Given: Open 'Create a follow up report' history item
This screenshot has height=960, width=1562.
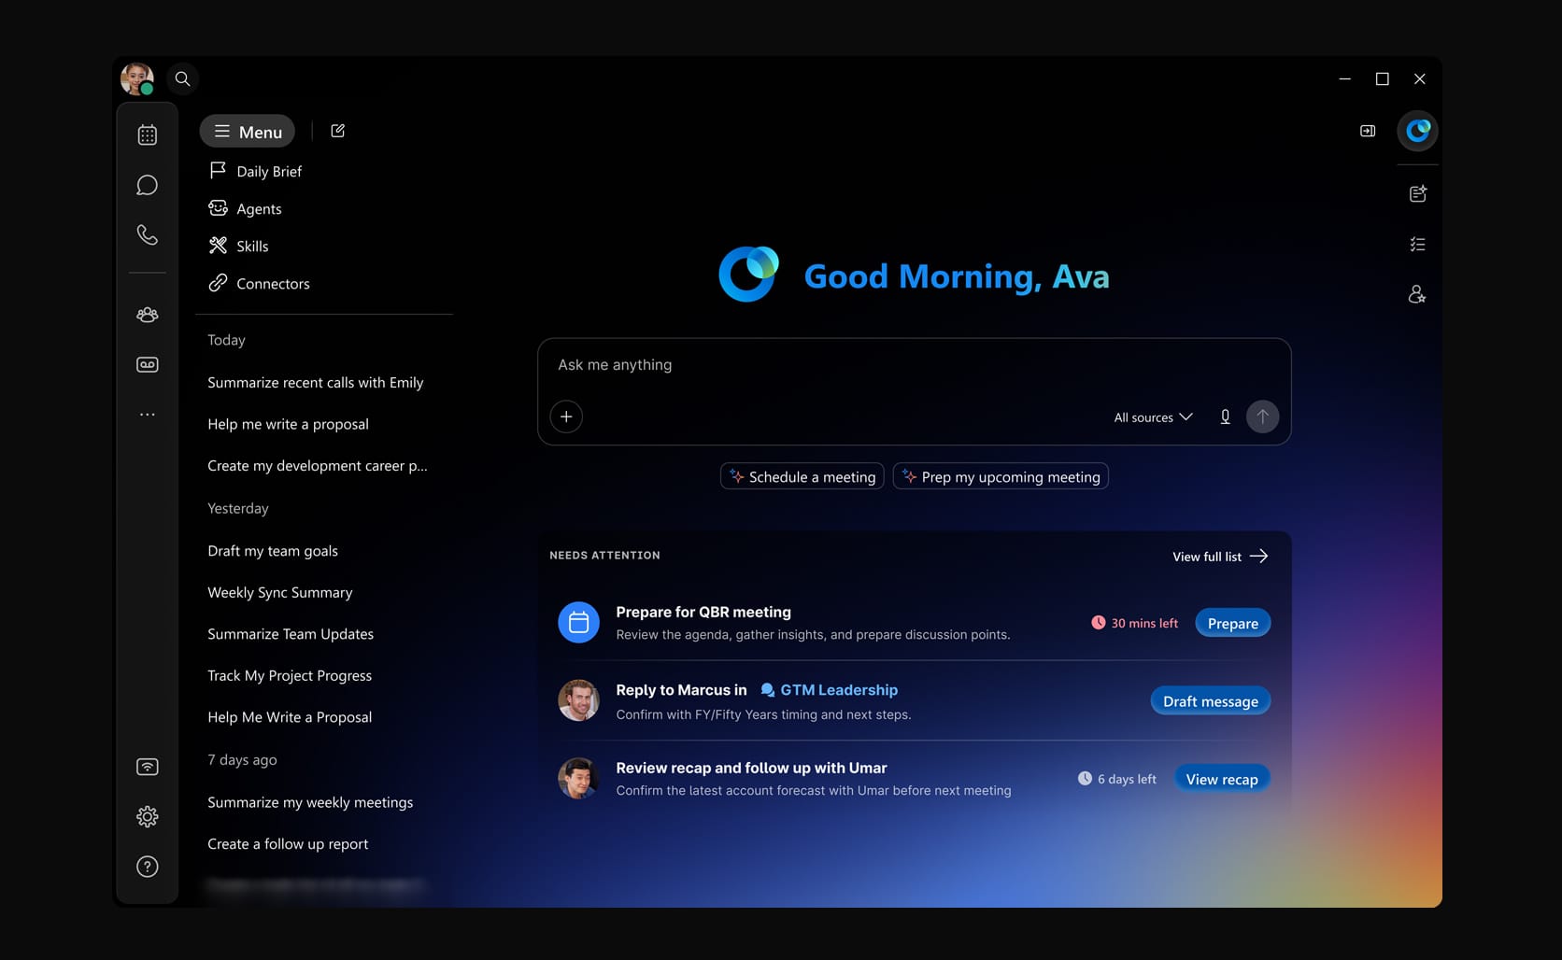Looking at the screenshot, I should [288, 843].
